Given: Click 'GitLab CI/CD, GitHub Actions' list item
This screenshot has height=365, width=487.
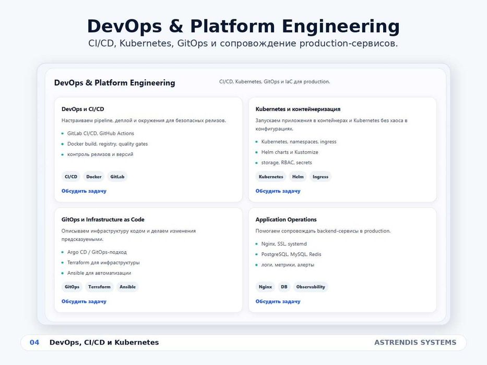Looking at the screenshot, I should click(101, 133).
